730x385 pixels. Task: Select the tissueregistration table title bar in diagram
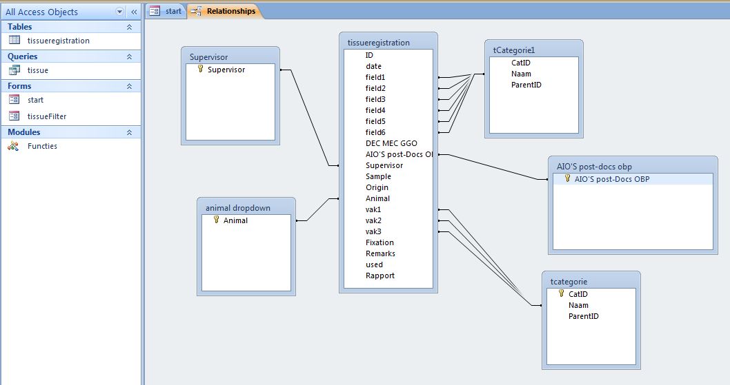[x=388, y=42]
